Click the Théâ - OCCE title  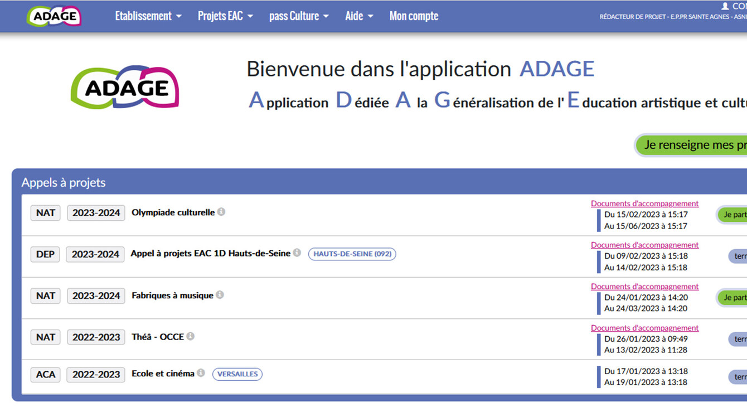[x=158, y=337]
